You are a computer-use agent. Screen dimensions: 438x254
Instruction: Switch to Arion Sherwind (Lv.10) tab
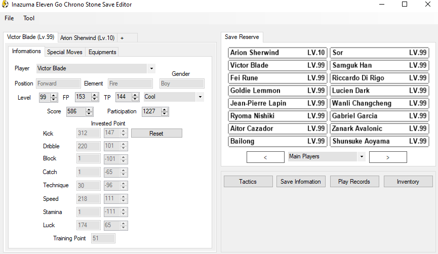coord(88,38)
